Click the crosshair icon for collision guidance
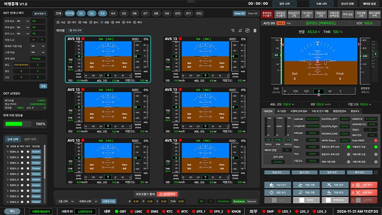Image resolution: width=382 pixels, height=215 pixels. [272, 193]
